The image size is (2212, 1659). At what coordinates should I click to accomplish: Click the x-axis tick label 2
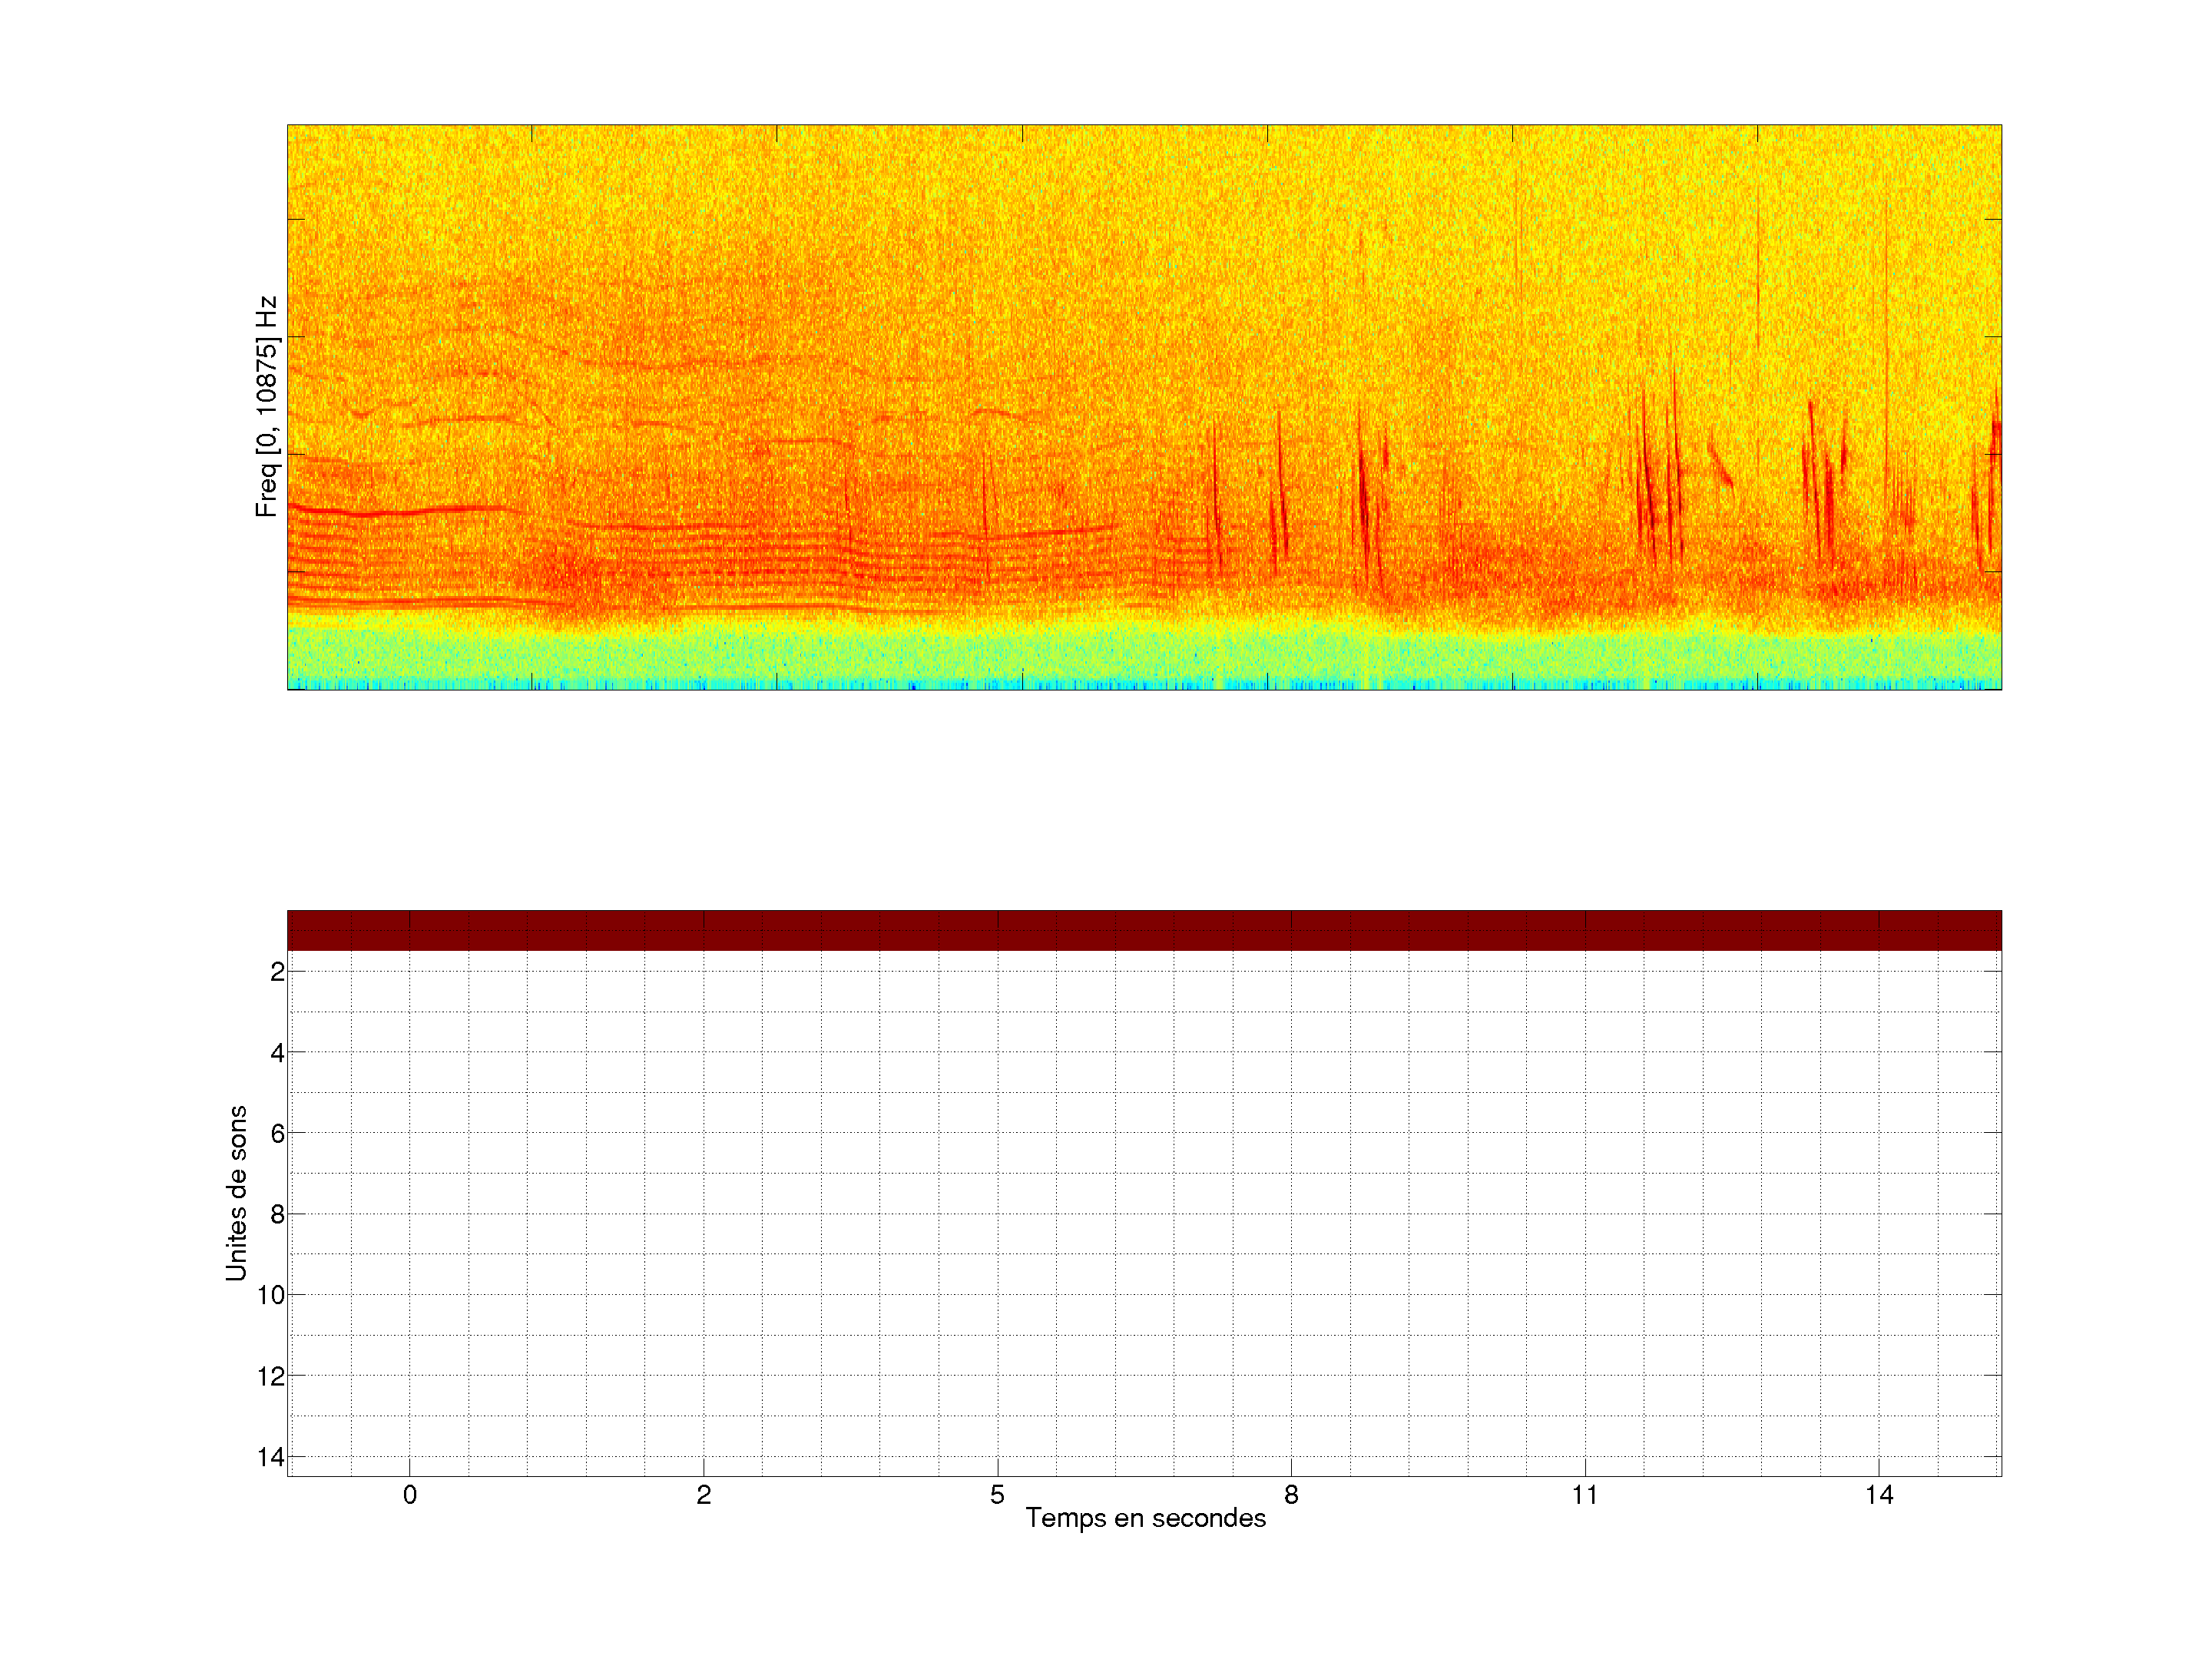[704, 1495]
